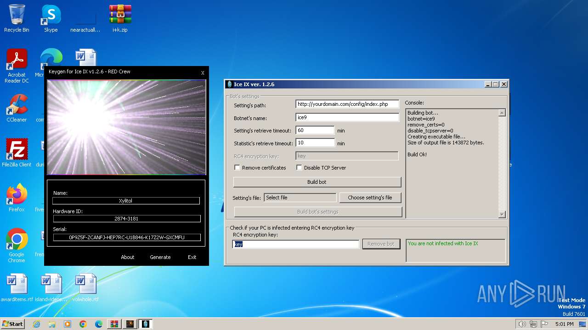Open the Microsoft Edge desktop shortcut
The image size is (588, 330).
pos(51,58)
